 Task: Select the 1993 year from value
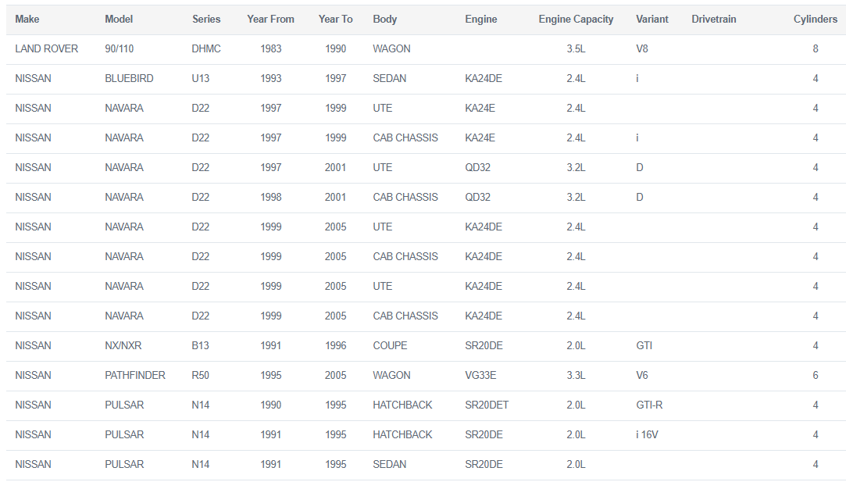pyautogui.click(x=271, y=78)
